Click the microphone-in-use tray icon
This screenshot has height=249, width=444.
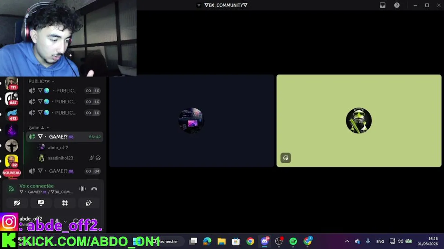368,241
